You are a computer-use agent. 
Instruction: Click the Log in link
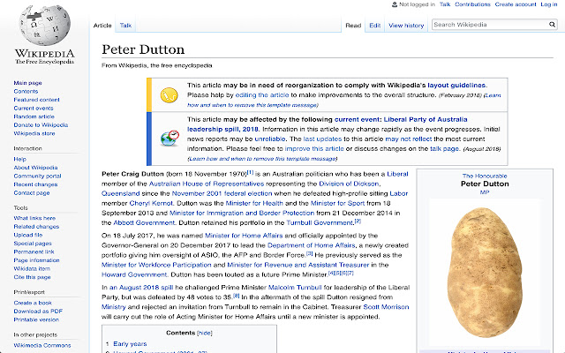[549, 4]
